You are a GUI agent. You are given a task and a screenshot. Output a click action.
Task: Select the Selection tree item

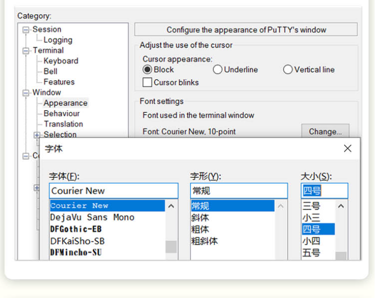60,134
